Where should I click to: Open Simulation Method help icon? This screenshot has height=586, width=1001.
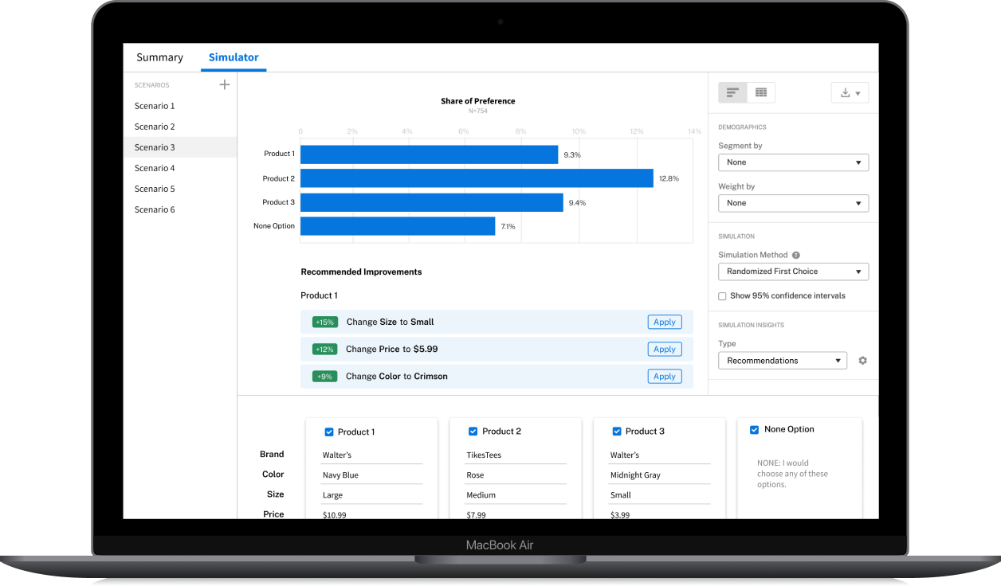click(x=796, y=255)
